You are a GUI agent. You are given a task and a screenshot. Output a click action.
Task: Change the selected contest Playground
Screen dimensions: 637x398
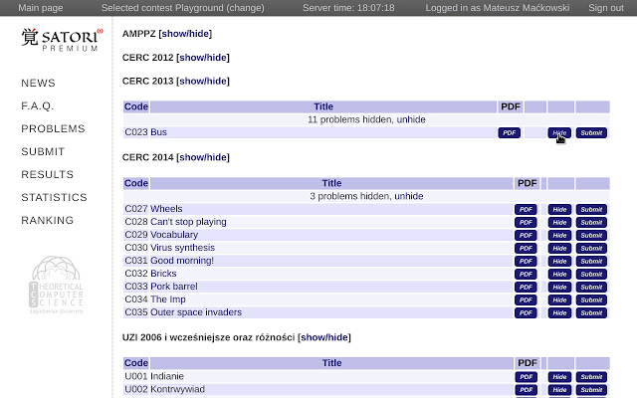point(245,8)
